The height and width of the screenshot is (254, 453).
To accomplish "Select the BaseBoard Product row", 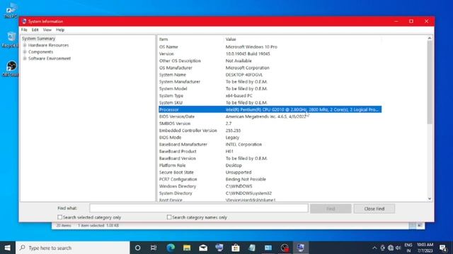I will (x=270, y=151).
